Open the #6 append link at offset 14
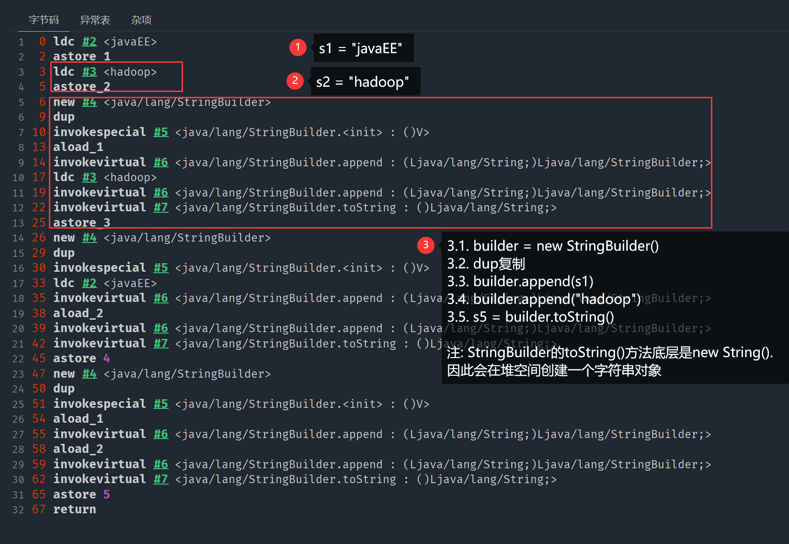The image size is (789, 544). (161, 162)
